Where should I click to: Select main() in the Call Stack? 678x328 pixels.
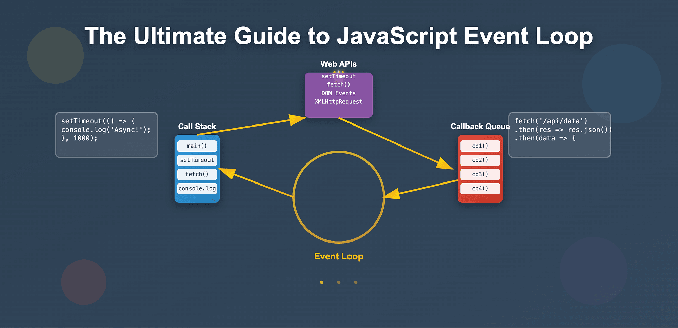coord(197,146)
